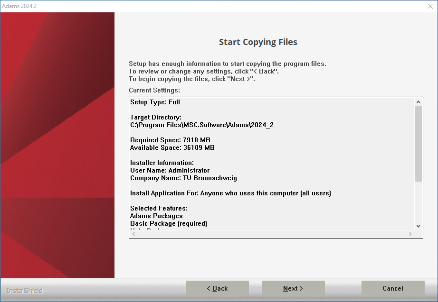The height and width of the screenshot is (302, 438).
Task: Go back using the Back button
Action: click(217, 288)
